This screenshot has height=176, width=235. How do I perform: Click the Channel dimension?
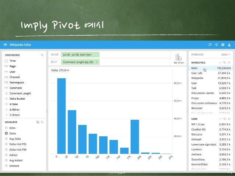point(14,77)
